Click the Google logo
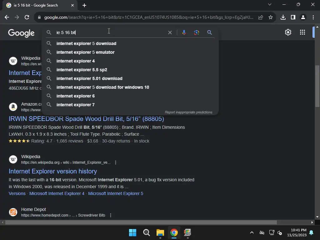Image resolution: width=320 pixels, height=240 pixels. (21, 33)
